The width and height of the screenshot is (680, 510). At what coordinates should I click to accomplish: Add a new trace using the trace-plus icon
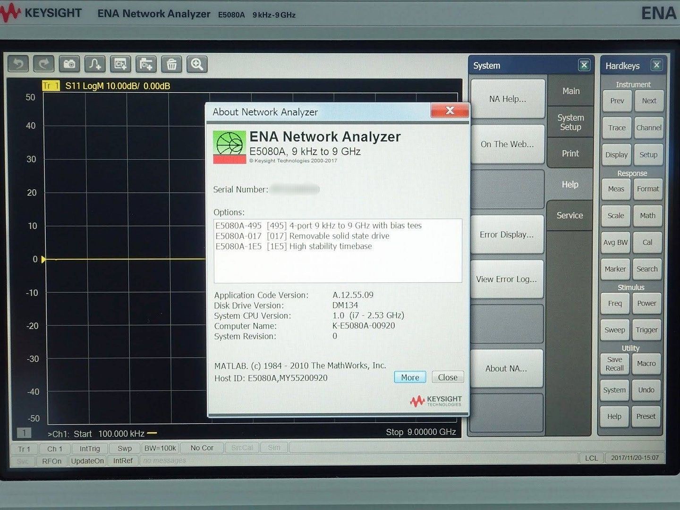[95, 64]
